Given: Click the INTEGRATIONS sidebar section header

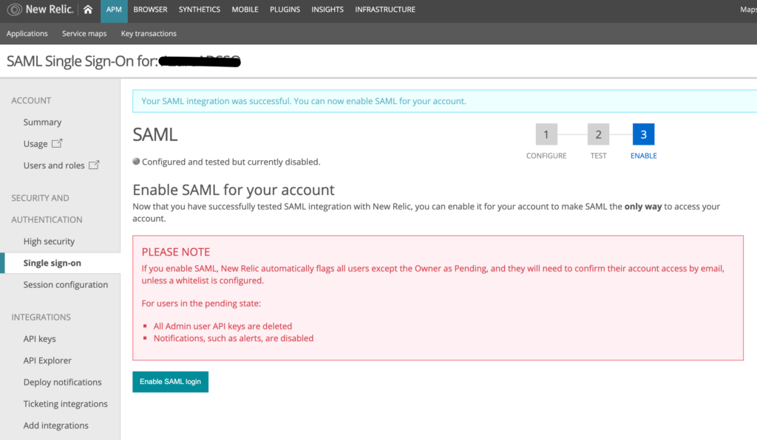Looking at the screenshot, I should 41,317.
